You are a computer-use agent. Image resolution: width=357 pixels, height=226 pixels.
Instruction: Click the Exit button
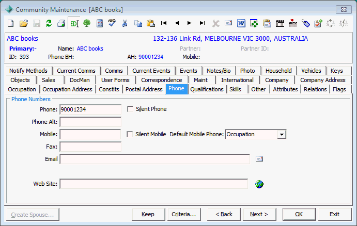pos(335,214)
